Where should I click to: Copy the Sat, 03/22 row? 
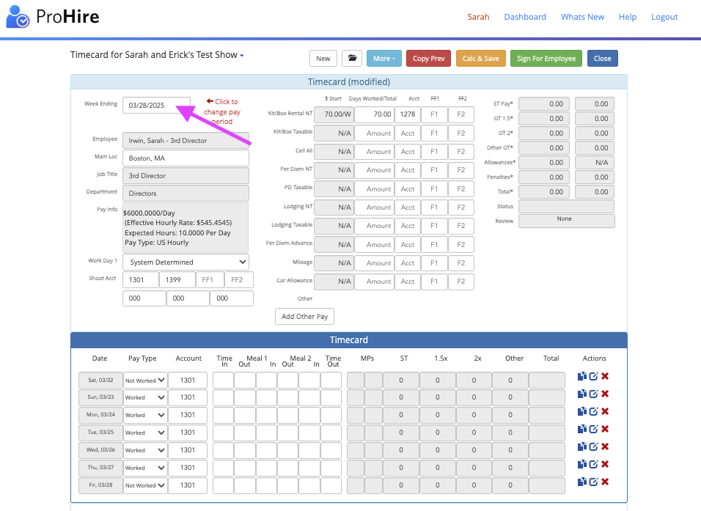pyautogui.click(x=581, y=376)
